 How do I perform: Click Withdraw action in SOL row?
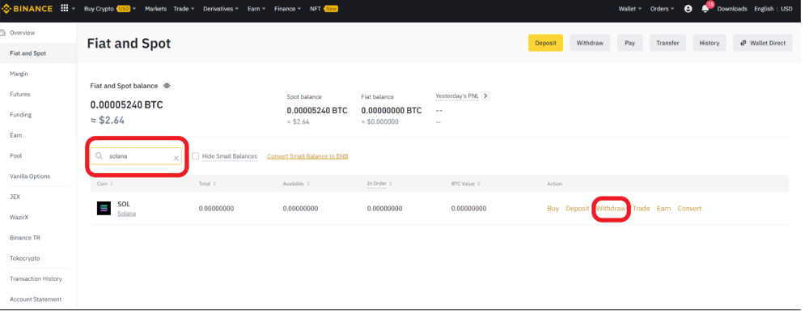coord(611,209)
